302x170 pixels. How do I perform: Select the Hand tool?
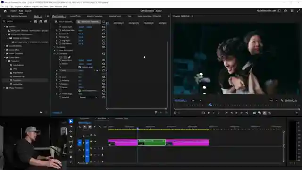pos(71,157)
